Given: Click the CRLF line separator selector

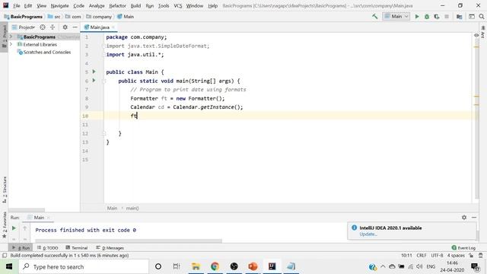Looking at the screenshot, I should 421,256.
